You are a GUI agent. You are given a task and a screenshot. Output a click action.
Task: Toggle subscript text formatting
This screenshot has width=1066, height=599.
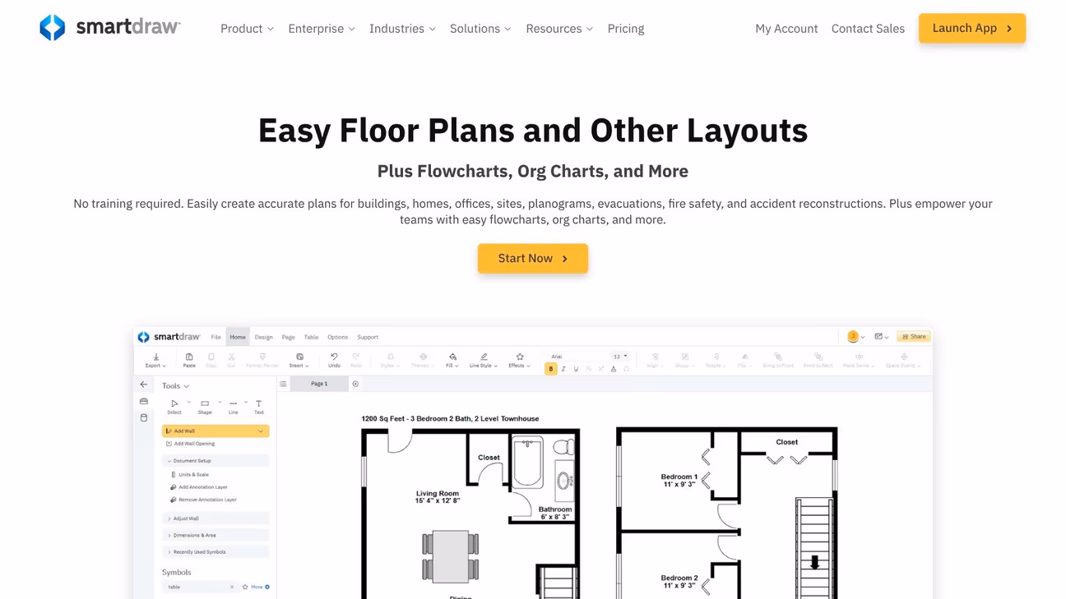589,369
